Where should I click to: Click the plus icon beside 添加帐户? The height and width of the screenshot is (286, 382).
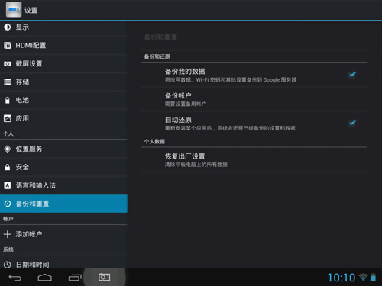pyautogui.click(x=8, y=234)
